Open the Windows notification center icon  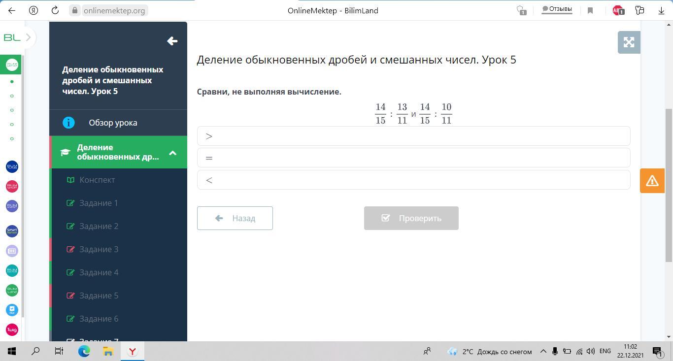click(657, 351)
